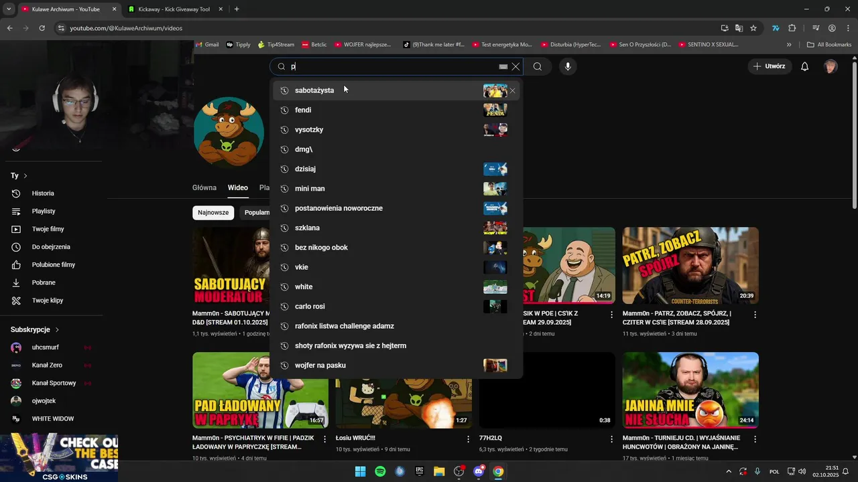Select suggestion "white"
This screenshot has height=482, width=858.
pyautogui.click(x=395, y=287)
